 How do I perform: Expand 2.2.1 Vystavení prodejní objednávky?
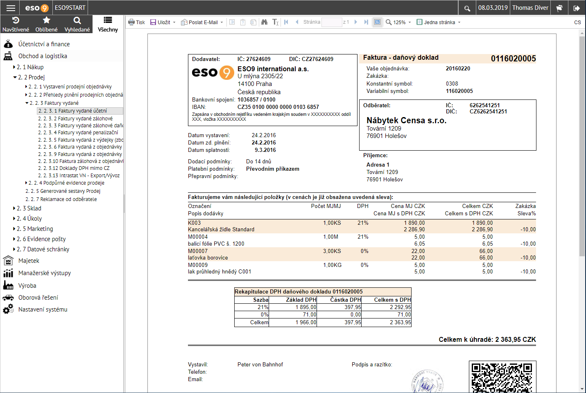pos(26,87)
